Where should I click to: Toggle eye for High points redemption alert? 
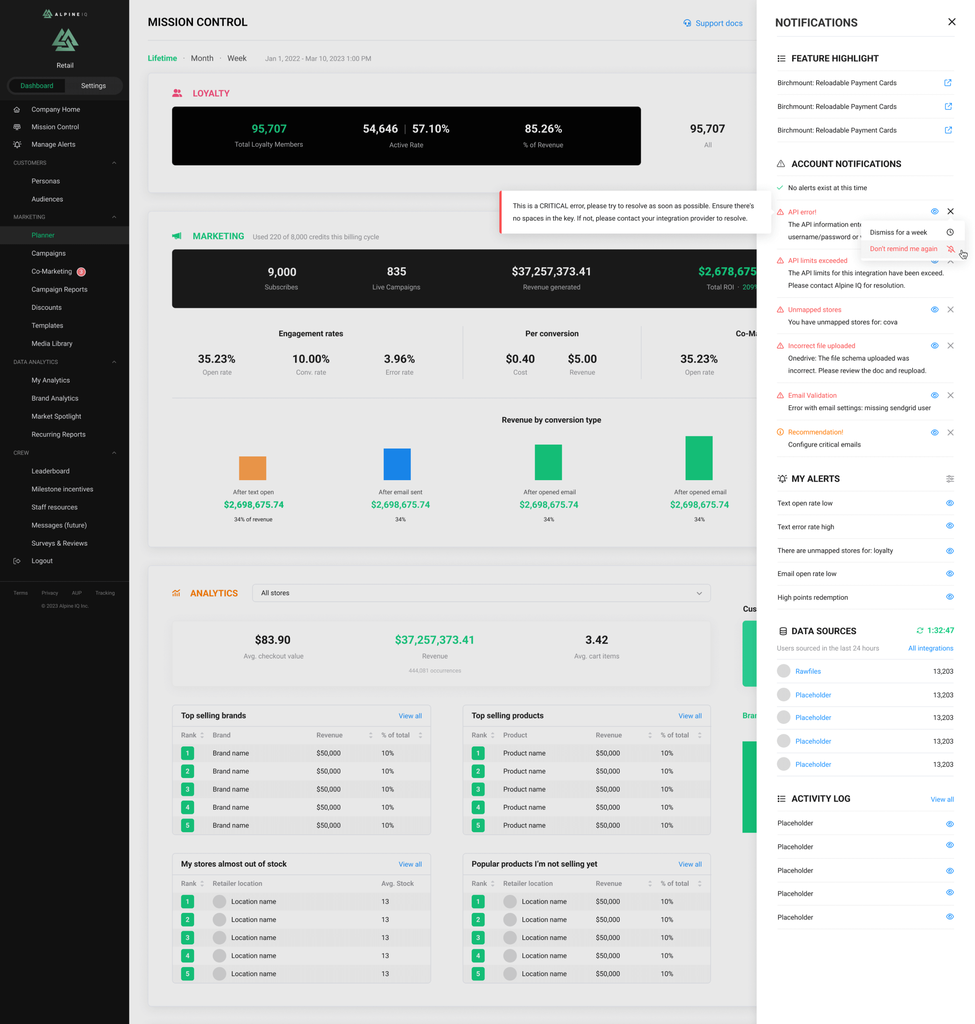[x=950, y=597]
